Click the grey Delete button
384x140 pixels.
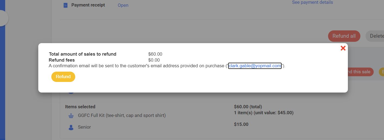(376, 36)
